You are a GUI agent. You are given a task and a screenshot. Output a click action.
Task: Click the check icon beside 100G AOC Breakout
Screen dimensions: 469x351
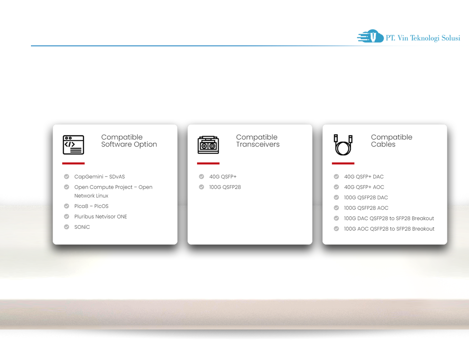[x=336, y=229]
